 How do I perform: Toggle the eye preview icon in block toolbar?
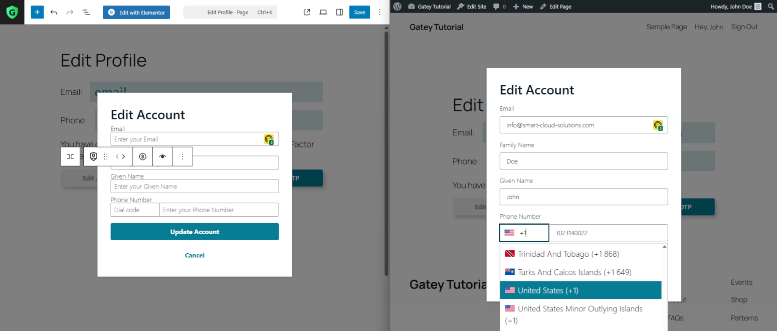click(x=162, y=156)
